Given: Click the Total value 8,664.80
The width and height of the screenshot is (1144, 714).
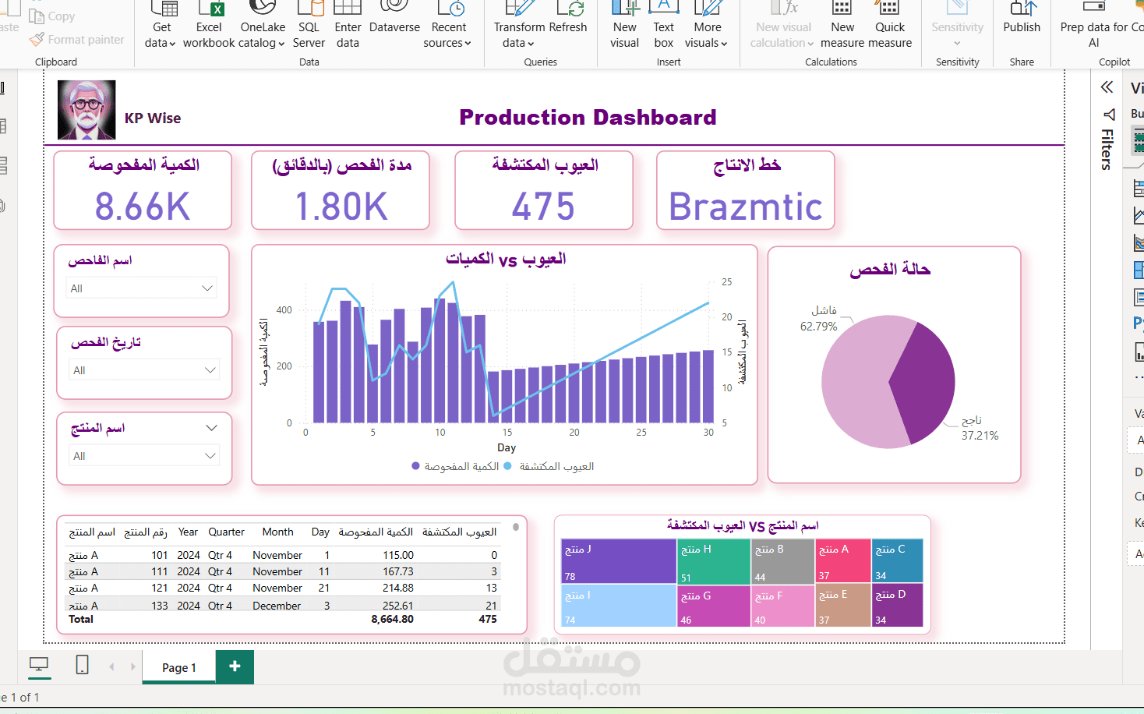Looking at the screenshot, I should coord(392,619).
